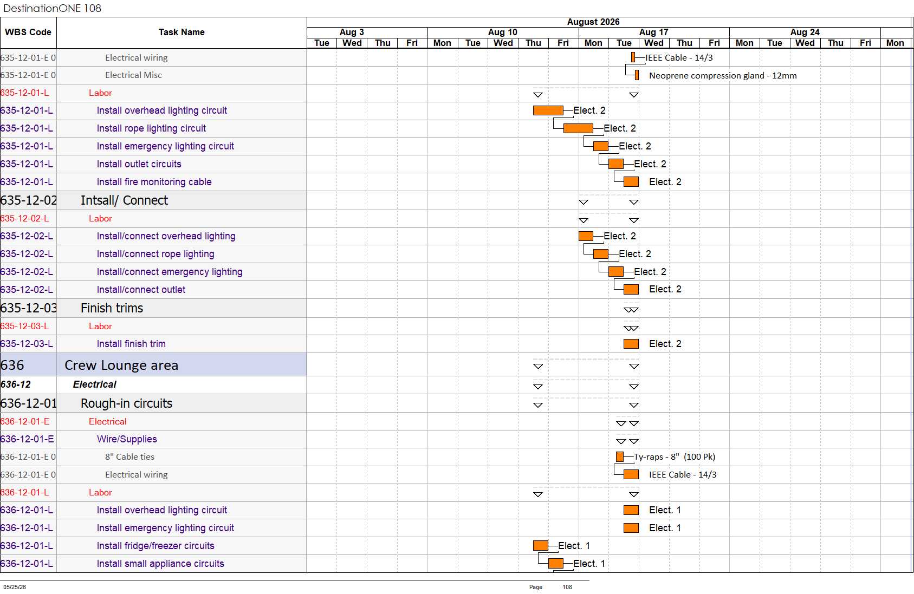
Task: Select the Neoprene compression gland orange bar
Action: pos(637,75)
